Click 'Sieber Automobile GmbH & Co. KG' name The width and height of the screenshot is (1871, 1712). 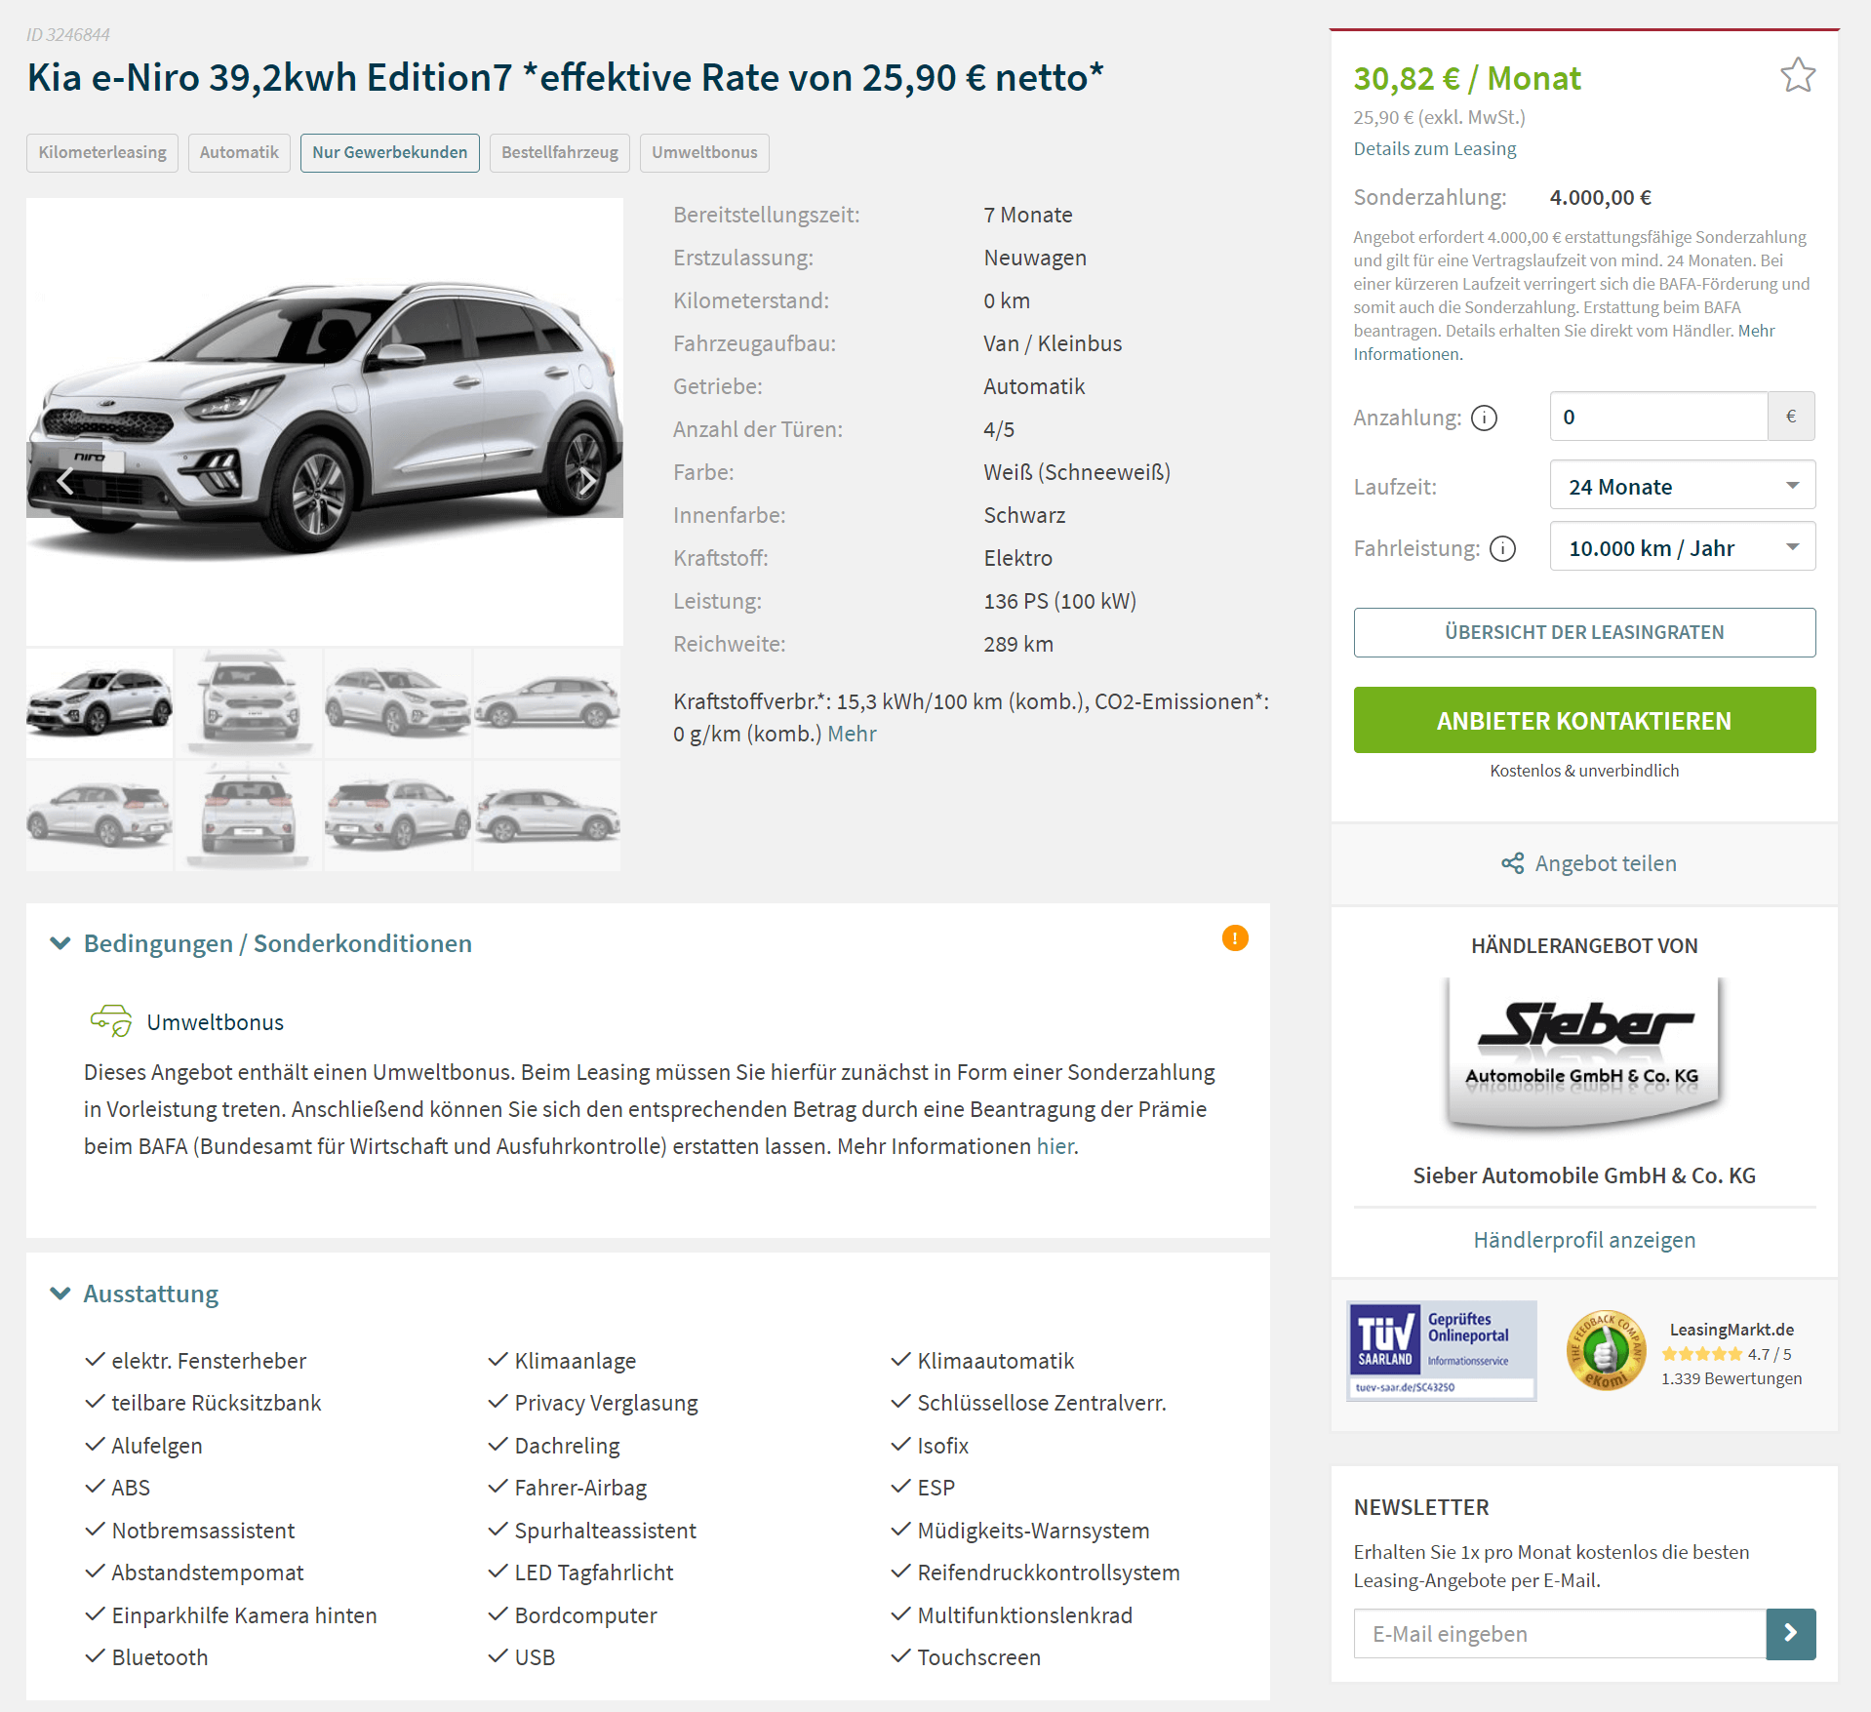[1584, 1175]
